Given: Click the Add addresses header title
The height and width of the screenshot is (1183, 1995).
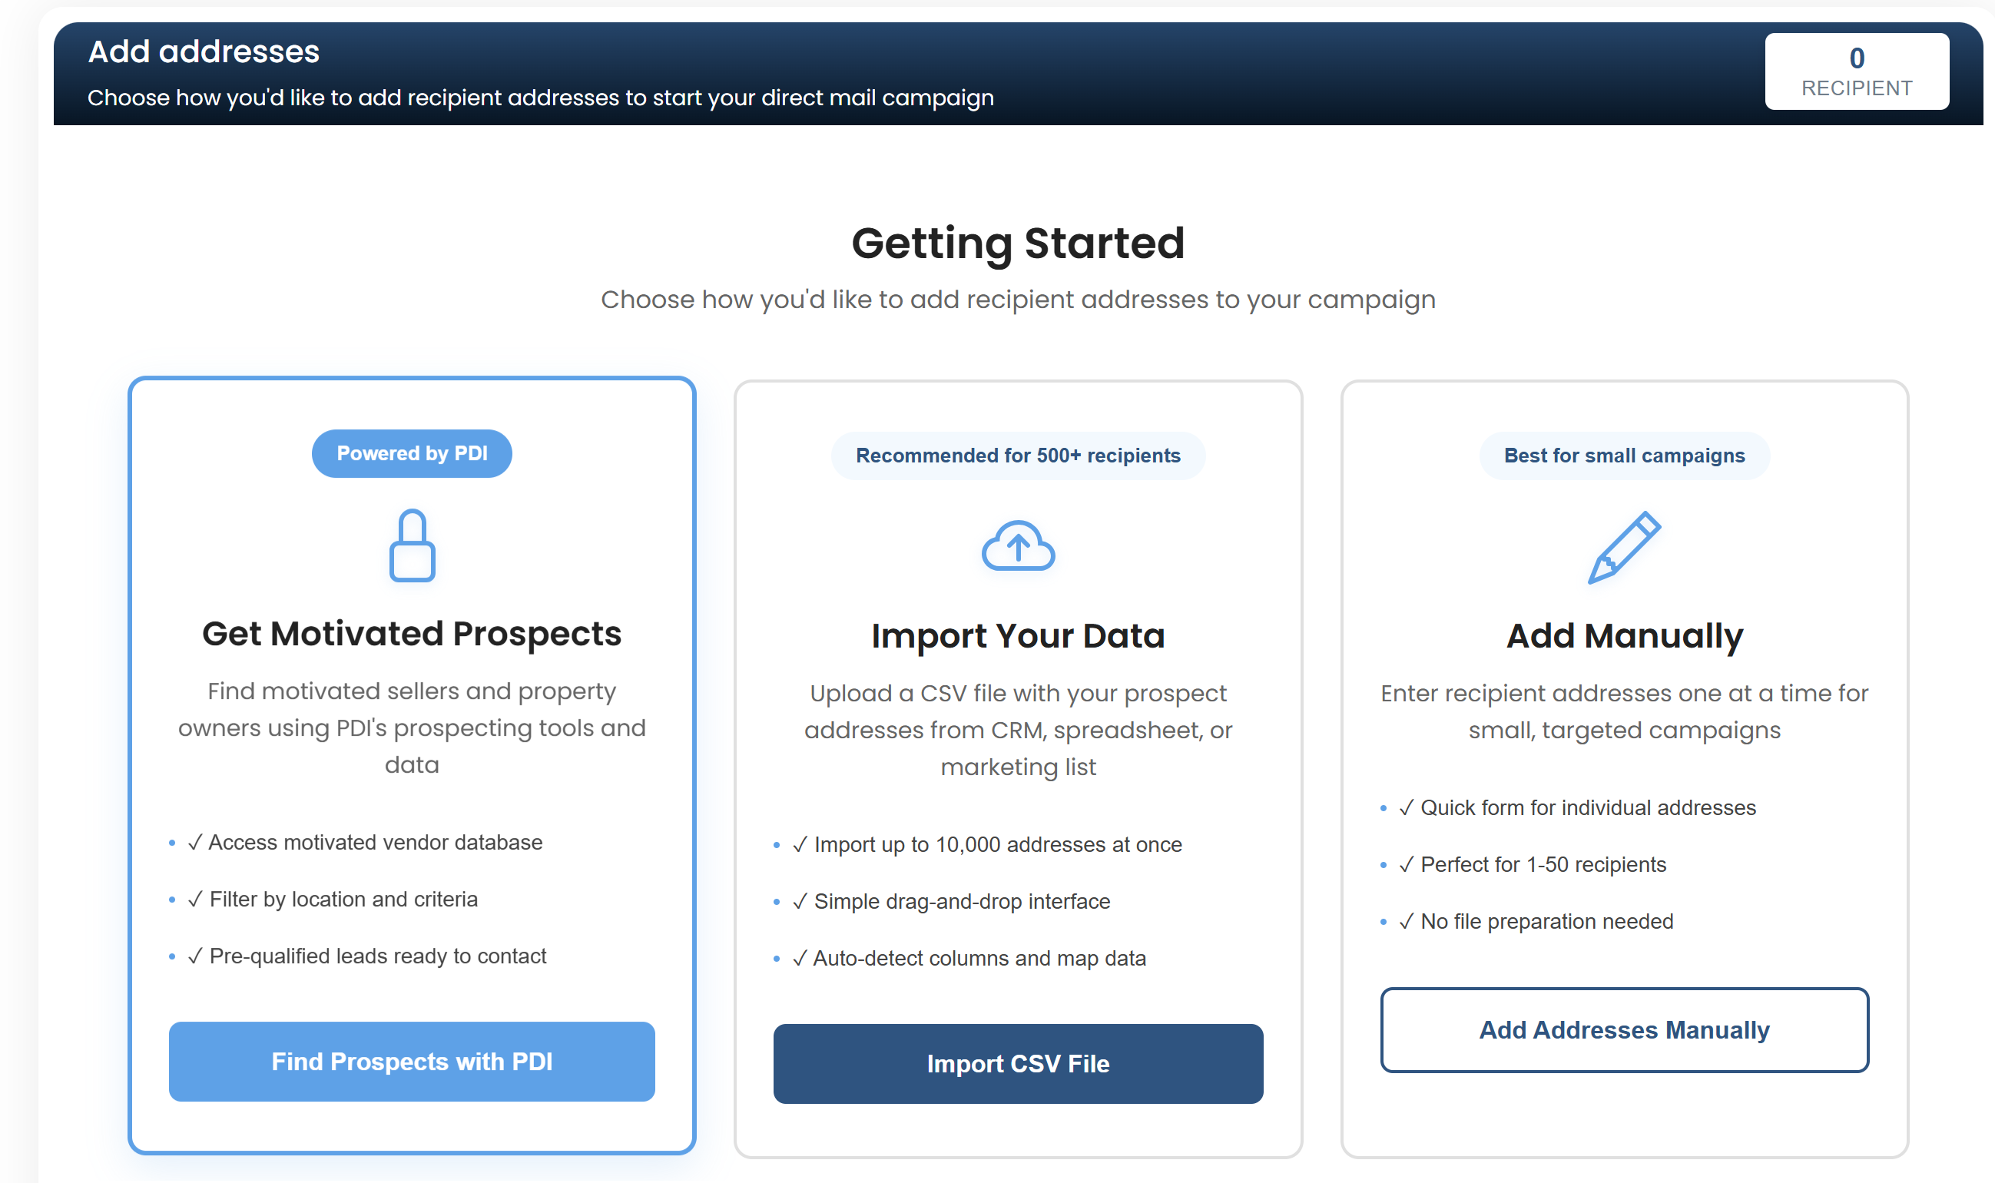Looking at the screenshot, I should (204, 50).
